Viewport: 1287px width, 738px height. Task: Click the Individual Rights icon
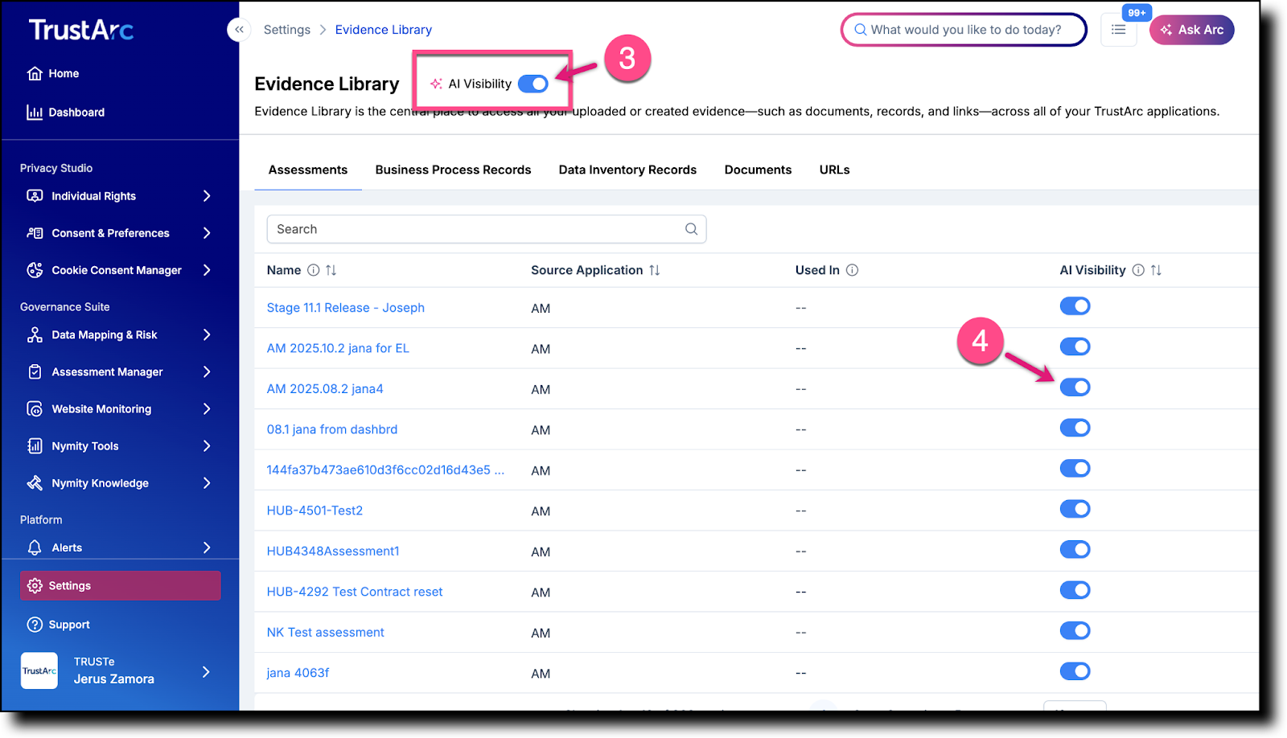tap(35, 195)
